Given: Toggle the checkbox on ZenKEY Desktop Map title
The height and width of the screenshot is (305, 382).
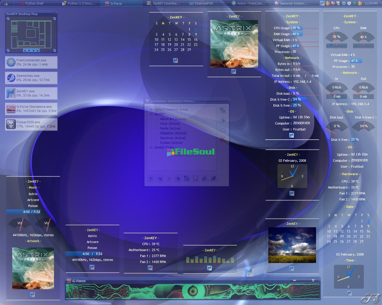Looking at the screenshot, I should coord(54,14).
